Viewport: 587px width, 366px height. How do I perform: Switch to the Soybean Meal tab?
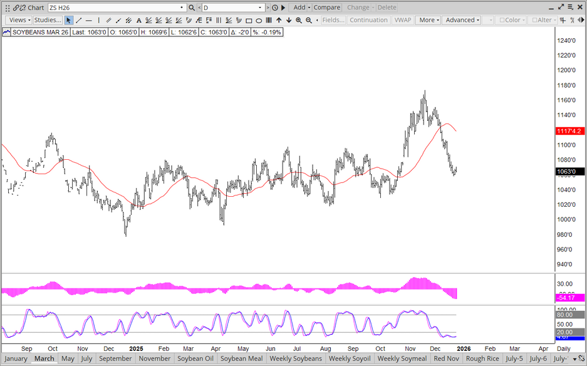coord(241,358)
